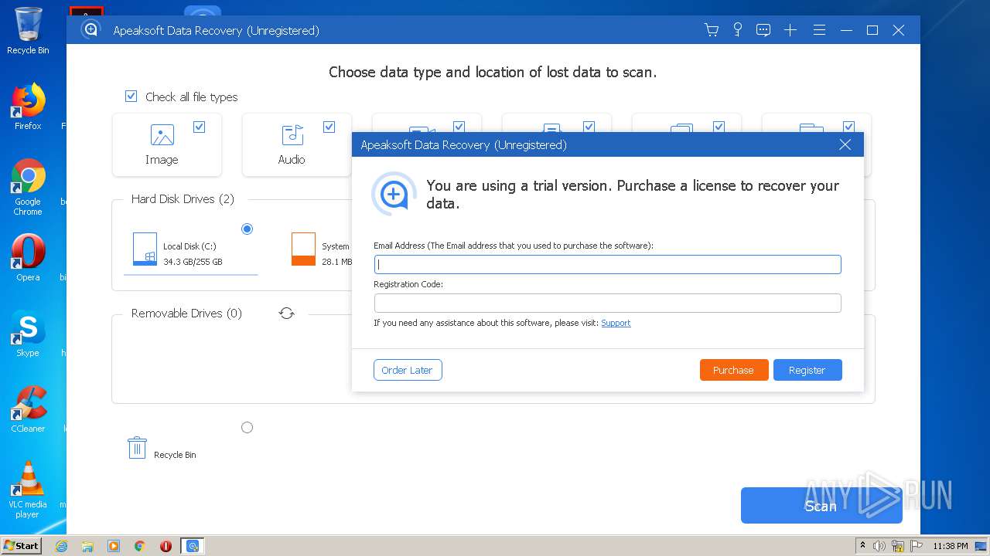Select the Local Disk (C:) radio button
This screenshot has height=556, width=990.
247,229
